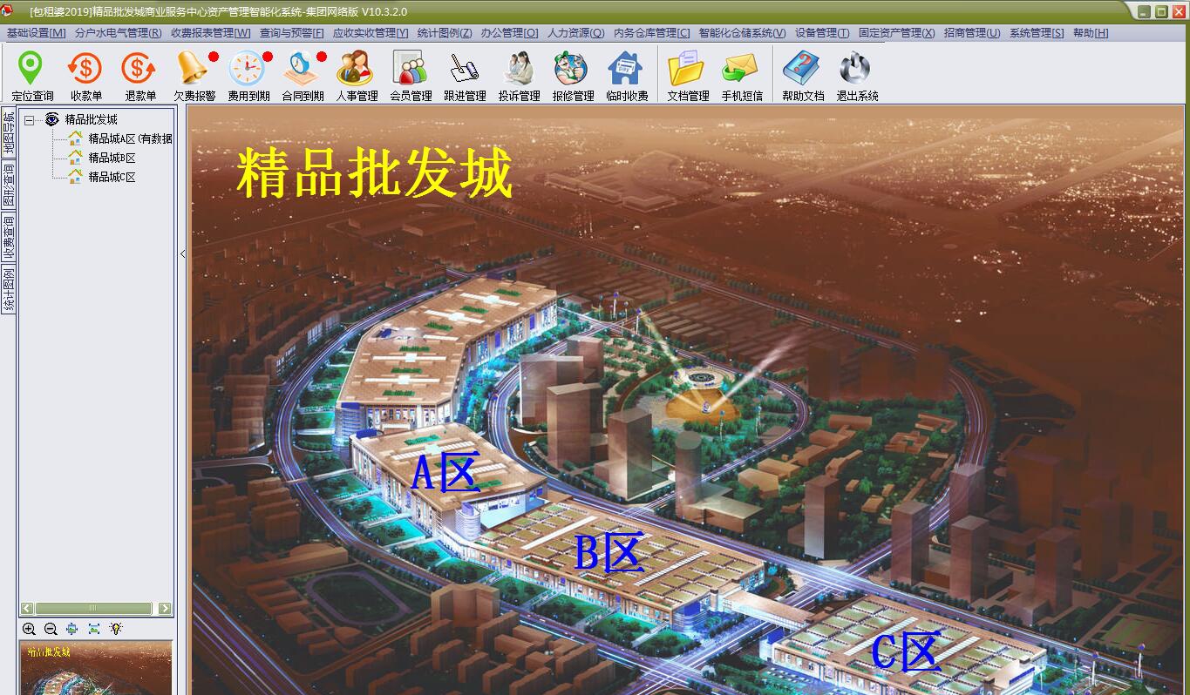Collapse the left panel with the arrow
The image size is (1190, 695).
coord(182,253)
